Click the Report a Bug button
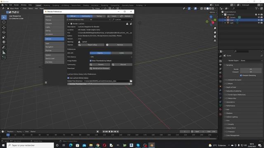Image resolution: width=264 pixels, height=148 pixels. tap(91, 45)
